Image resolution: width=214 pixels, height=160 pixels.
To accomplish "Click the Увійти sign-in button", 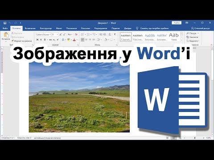I will [177, 23].
